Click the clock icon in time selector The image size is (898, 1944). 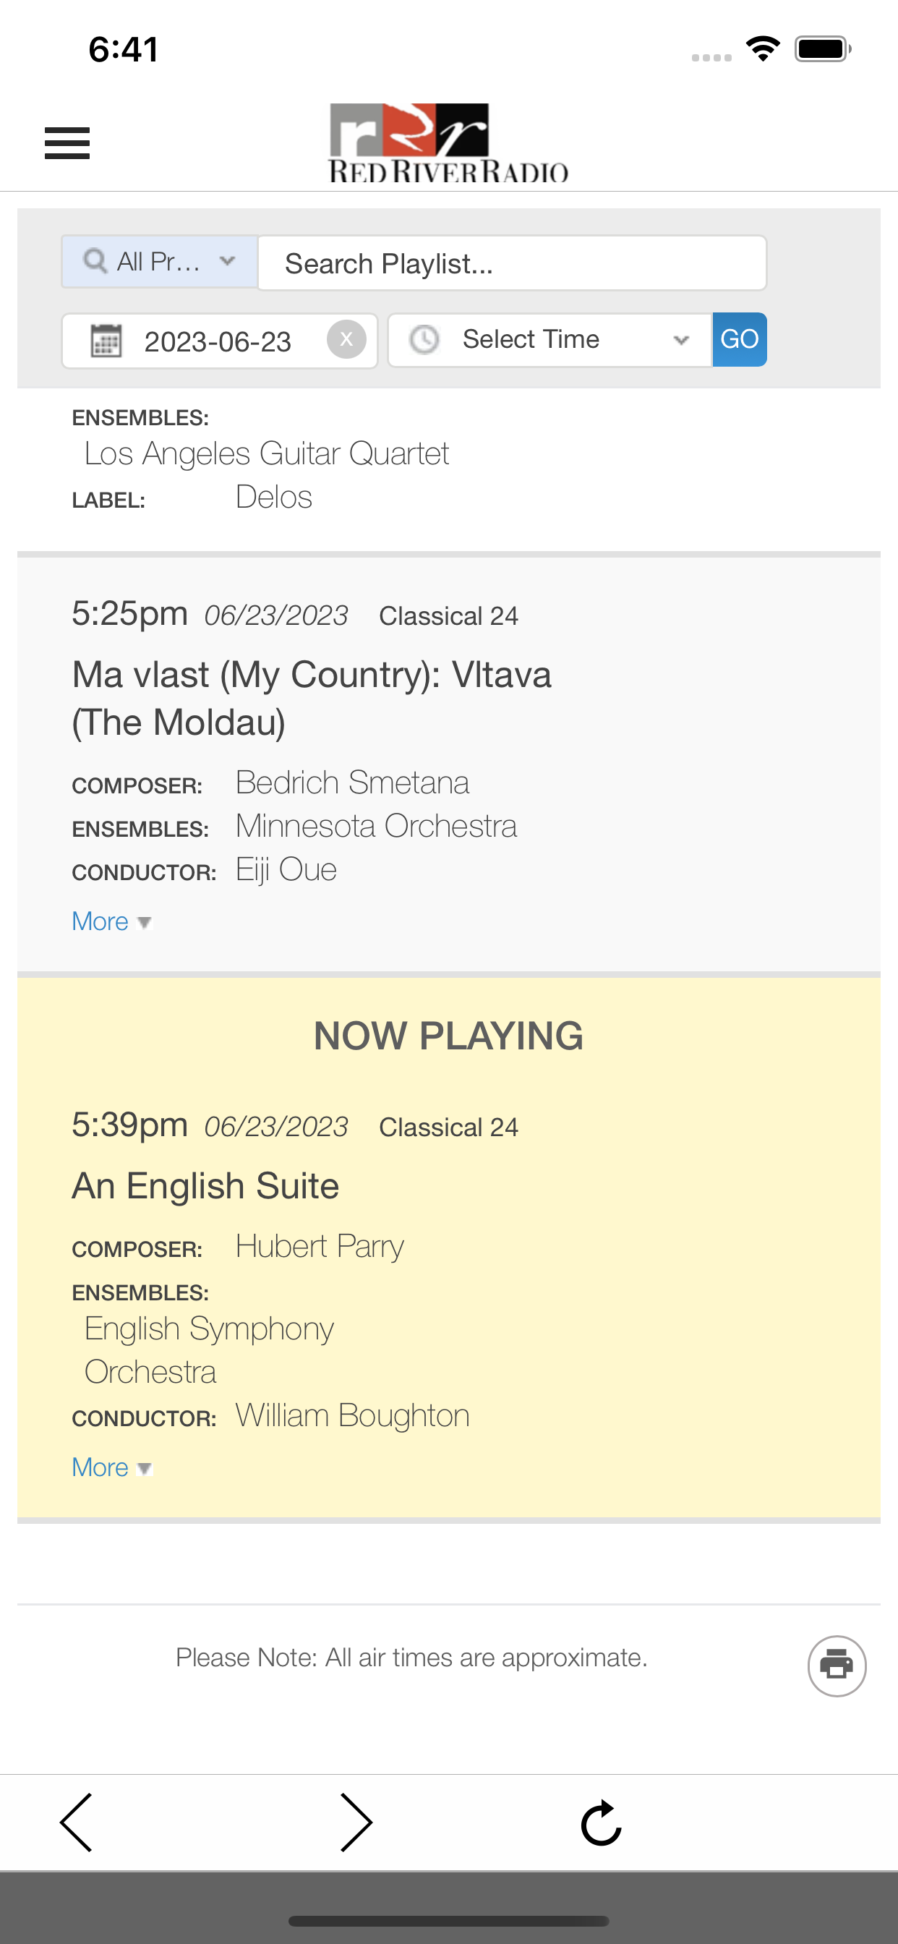[424, 340]
